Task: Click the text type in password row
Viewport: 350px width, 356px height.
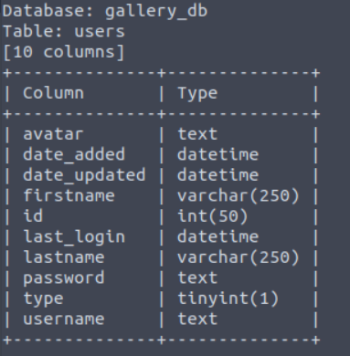Action: pos(197,278)
